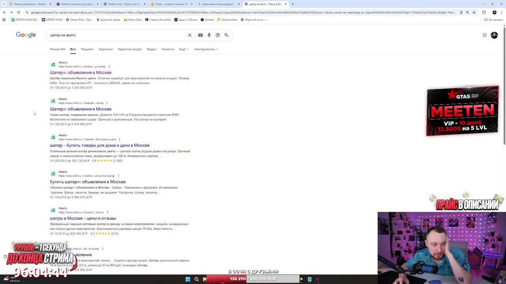
Task: Open 'шатер - Купить товары для дома и дачи' link
Action: point(100,146)
